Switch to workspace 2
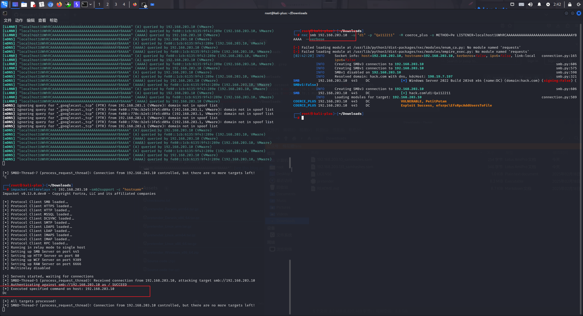Image resolution: width=583 pixels, height=316 pixels. click(107, 4)
